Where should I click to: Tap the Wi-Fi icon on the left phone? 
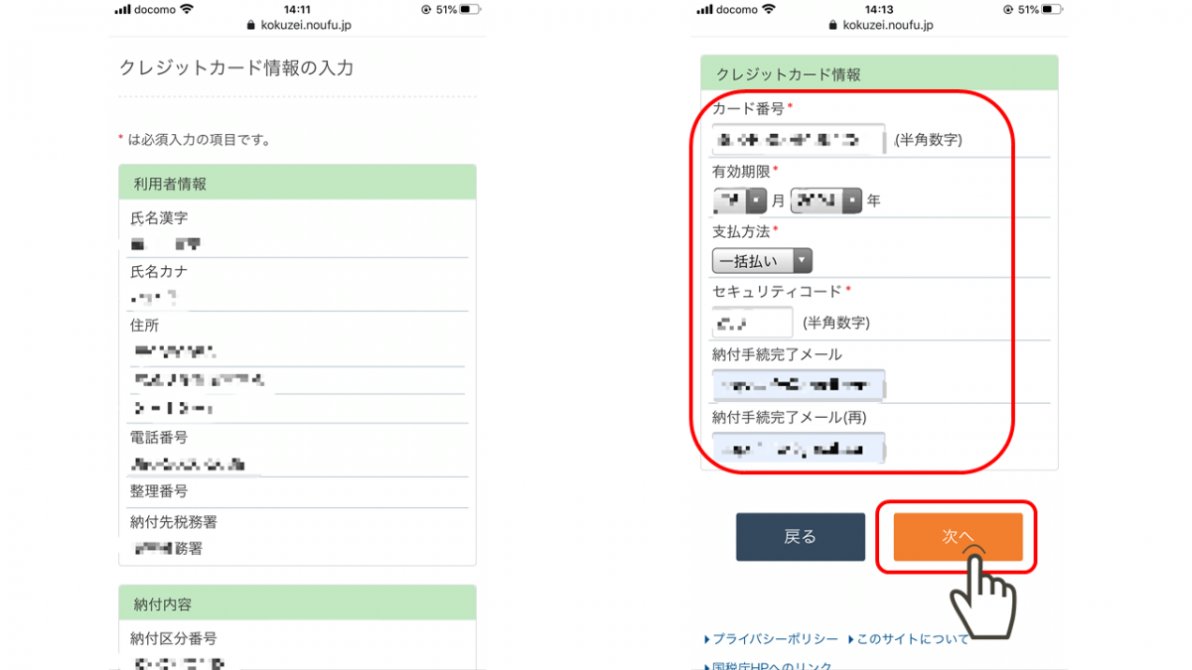click(x=188, y=10)
